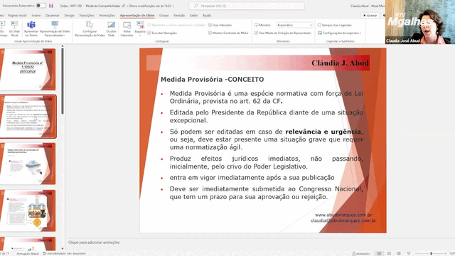455x256 pixels.
Task: Click the Monitor icon label
Action: [x=262, y=26]
